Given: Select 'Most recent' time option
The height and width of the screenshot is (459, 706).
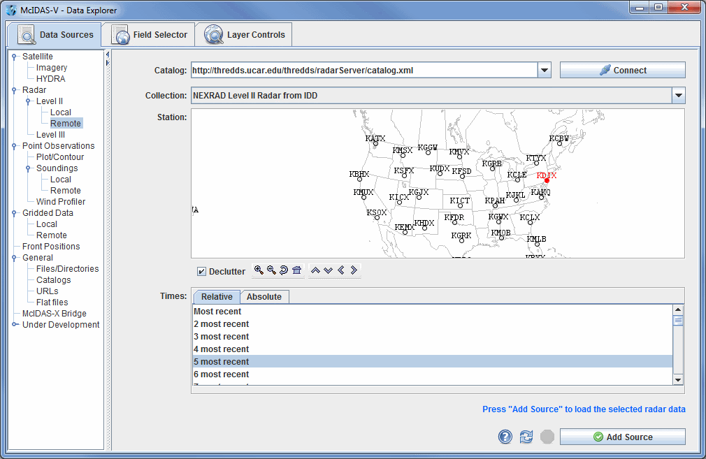Looking at the screenshot, I should click(x=432, y=312).
